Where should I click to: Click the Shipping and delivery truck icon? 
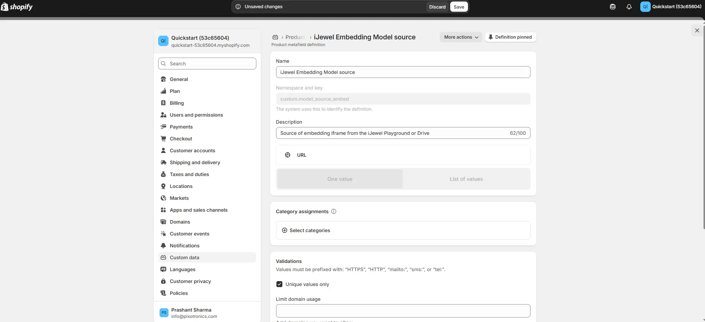[x=163, y=162]
